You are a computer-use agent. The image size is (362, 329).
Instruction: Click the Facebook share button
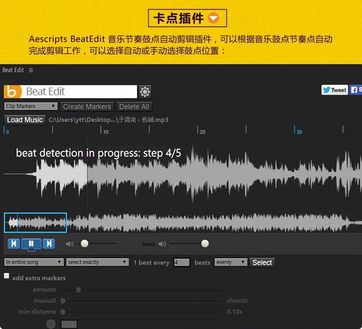point(356,90)
